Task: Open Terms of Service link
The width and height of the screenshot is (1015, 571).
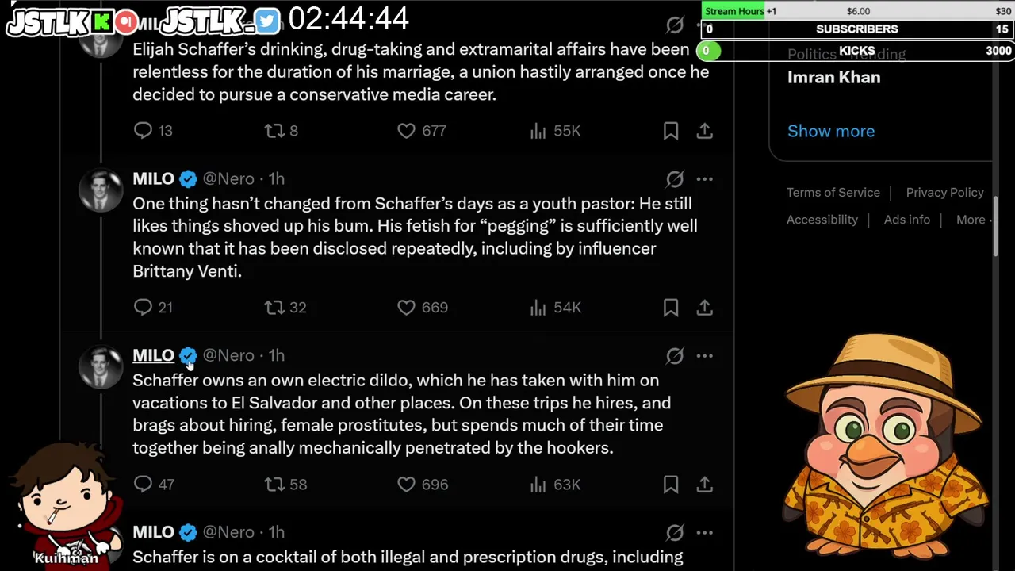Action: click(833, 193)
